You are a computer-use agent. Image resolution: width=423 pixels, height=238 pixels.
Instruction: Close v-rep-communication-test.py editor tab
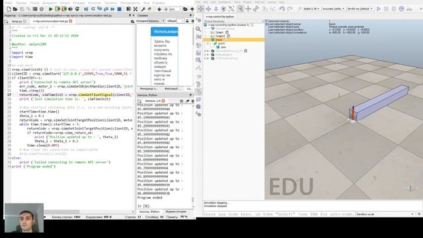coord(71,21)
